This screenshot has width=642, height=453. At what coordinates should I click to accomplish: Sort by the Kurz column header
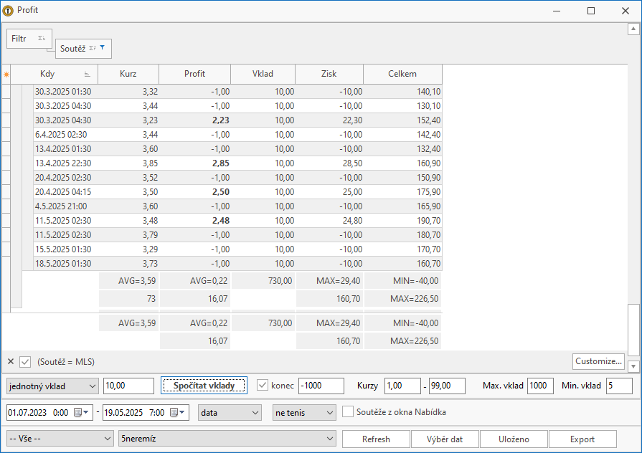128,74
